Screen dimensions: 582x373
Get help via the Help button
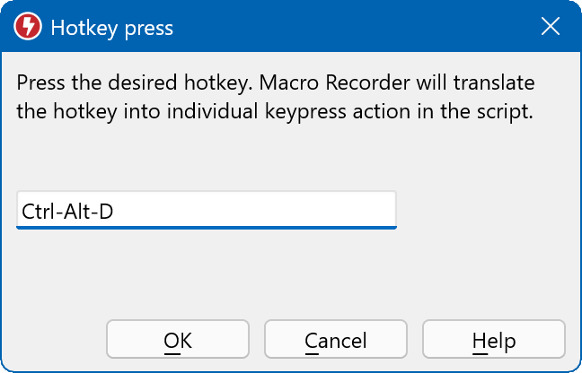(x=493, y=341)
